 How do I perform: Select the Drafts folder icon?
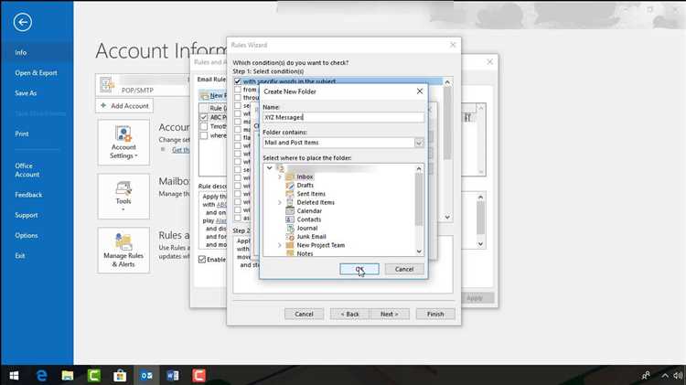click(290, 185)
